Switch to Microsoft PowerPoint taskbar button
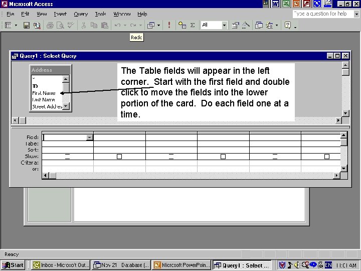This screenshot has width=361, height=271. 182,265
